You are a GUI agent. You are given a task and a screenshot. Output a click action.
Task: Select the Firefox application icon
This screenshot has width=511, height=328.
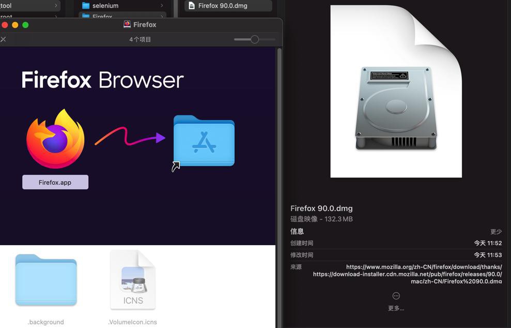(55, 139)
